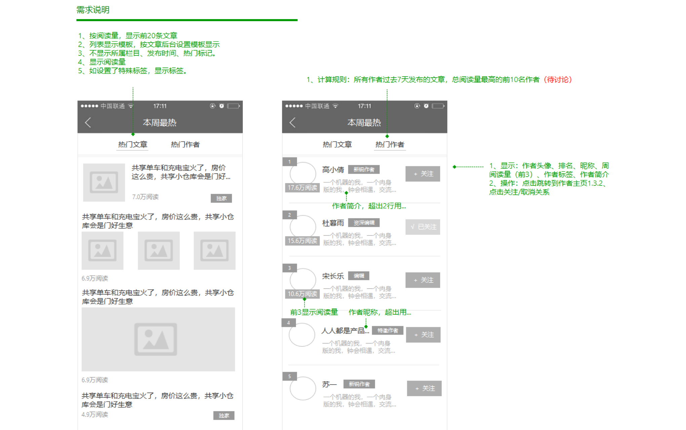Follow 高小倩 with the 关注 button
Screen dimensions: 686x430
coord(423,174)
